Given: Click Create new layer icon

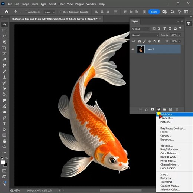Looking at the screenshot, I should [170, 109].
